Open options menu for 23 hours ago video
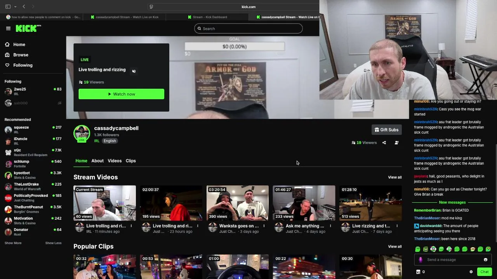497x279 pixels. point(197,226)
